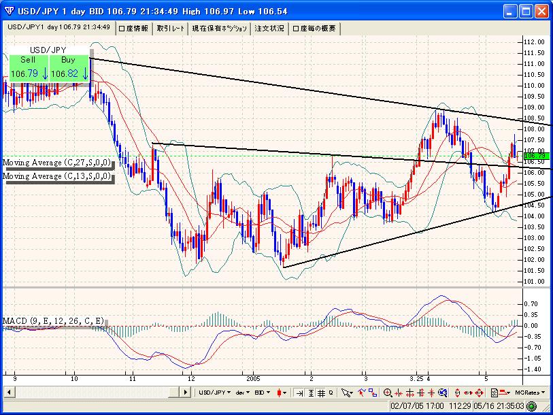The width and height of the screenshot is (553, 415).
Task: Select the arrow cursor pointer tool
Action: pyautogui.click(x=347, y=393)
